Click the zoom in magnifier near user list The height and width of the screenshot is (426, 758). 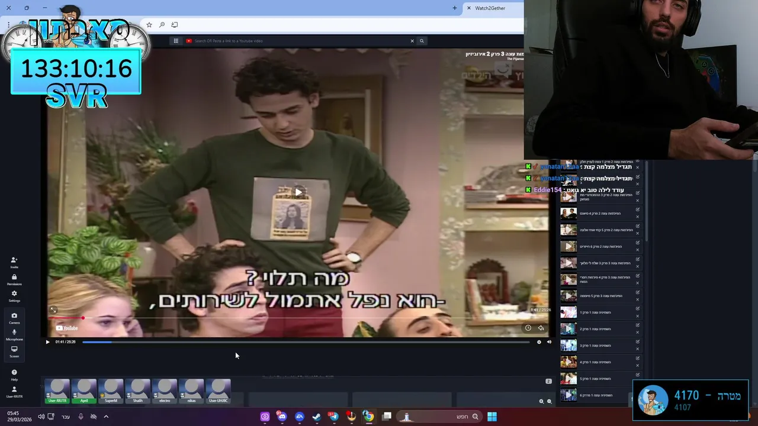click(x=541, y=401)
